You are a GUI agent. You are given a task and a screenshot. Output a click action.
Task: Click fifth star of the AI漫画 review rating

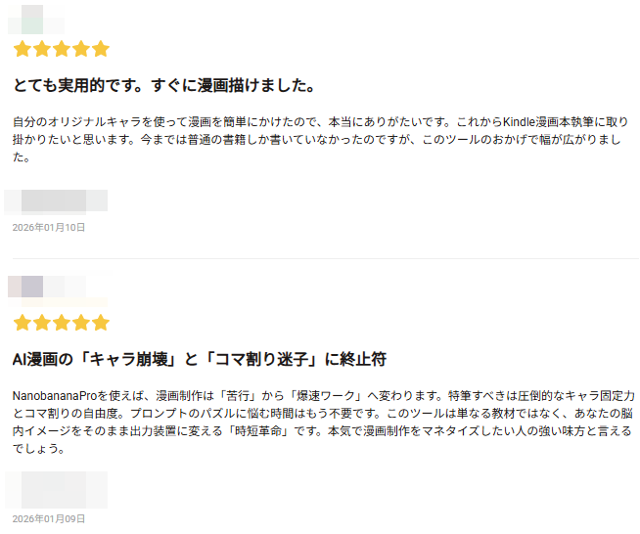(x=100, y=323)
